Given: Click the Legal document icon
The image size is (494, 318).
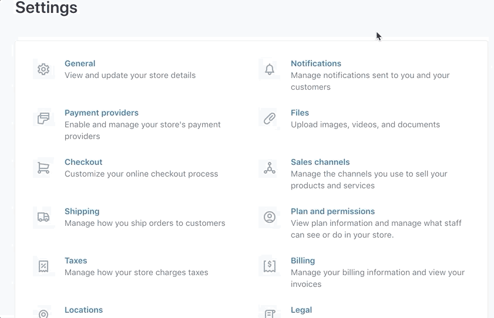Looking at the screenshot, I should (270, 313).
